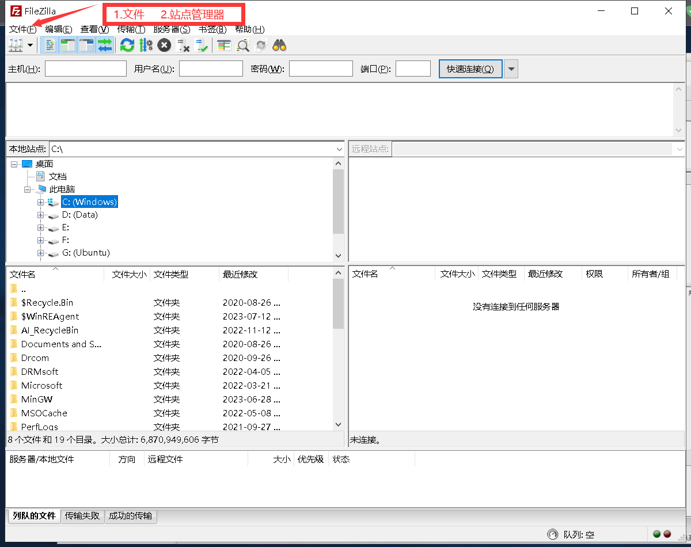Screen dimensions: 691x547
Task: Click the green activity LED in status bar
Action: (x=657, y=534)
